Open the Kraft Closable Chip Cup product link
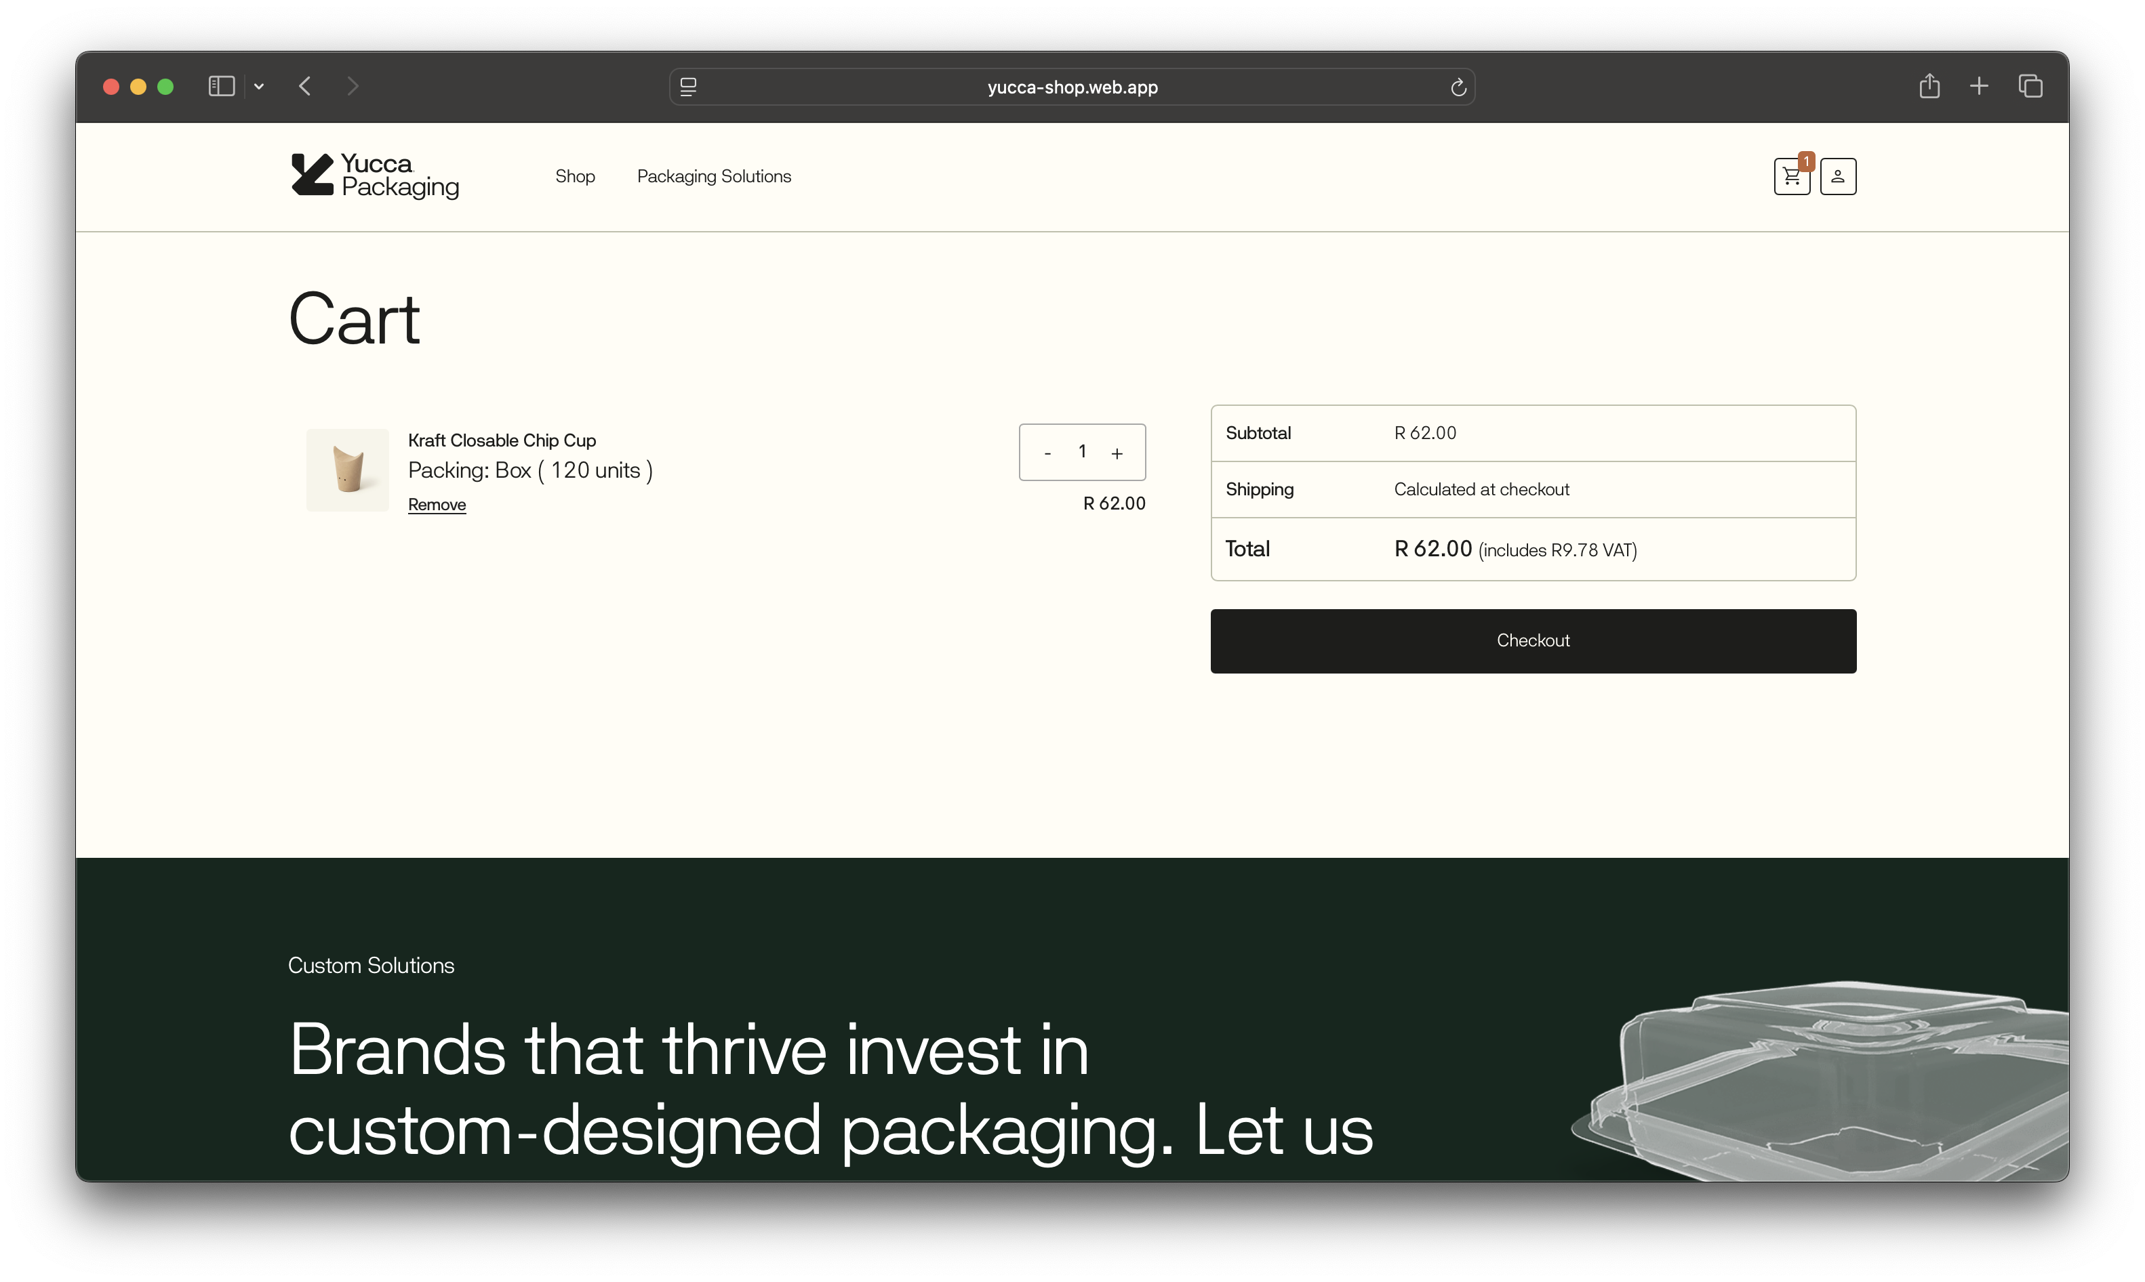Viewport: 2145px width, 1282px height. 501,440
